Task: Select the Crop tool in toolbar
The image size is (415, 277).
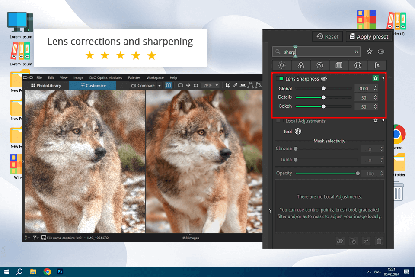Action: pos(227,86)
